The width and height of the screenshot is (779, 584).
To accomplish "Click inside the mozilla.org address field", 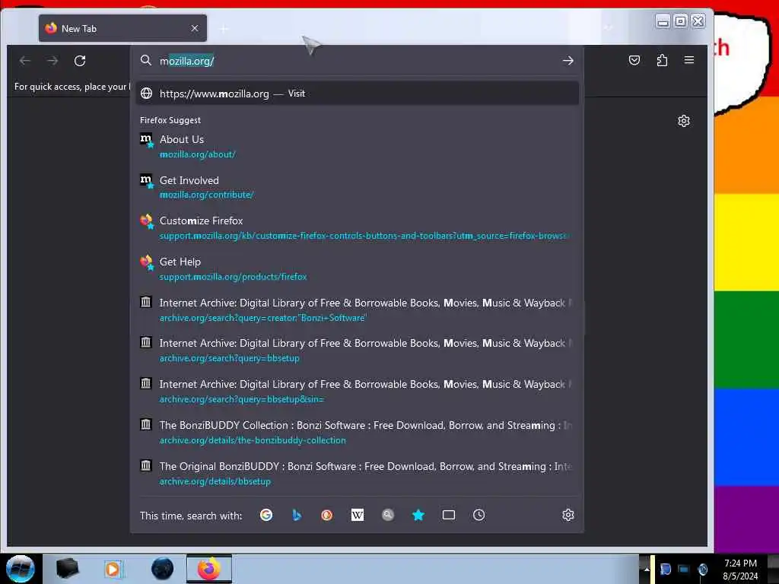I will 358,61.
